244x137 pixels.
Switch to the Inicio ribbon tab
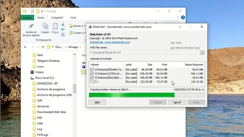(x=41, y=18)
